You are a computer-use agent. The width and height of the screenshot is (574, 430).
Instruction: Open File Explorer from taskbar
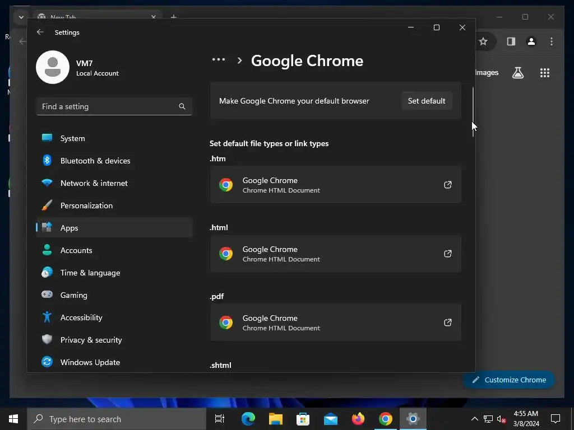276,419
